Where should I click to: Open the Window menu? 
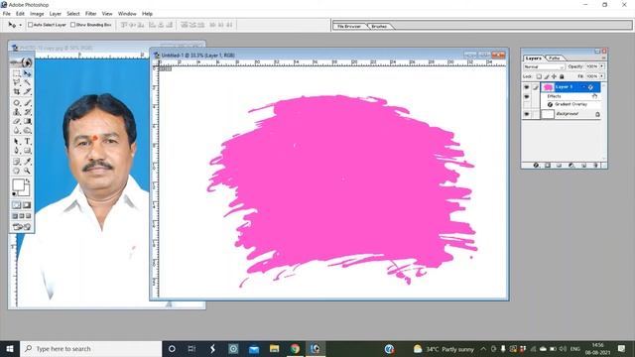(x=127, y=13)
